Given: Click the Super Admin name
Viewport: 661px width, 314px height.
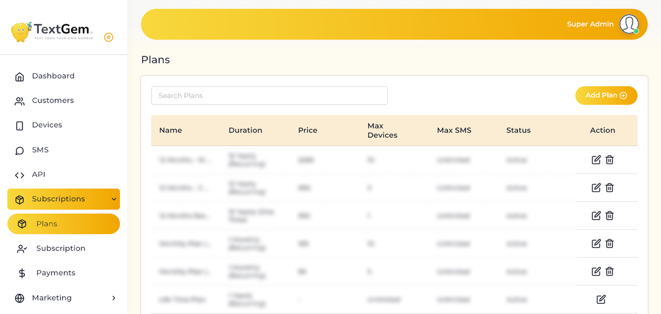Looking at the screenshot, I should click(590, 24).
